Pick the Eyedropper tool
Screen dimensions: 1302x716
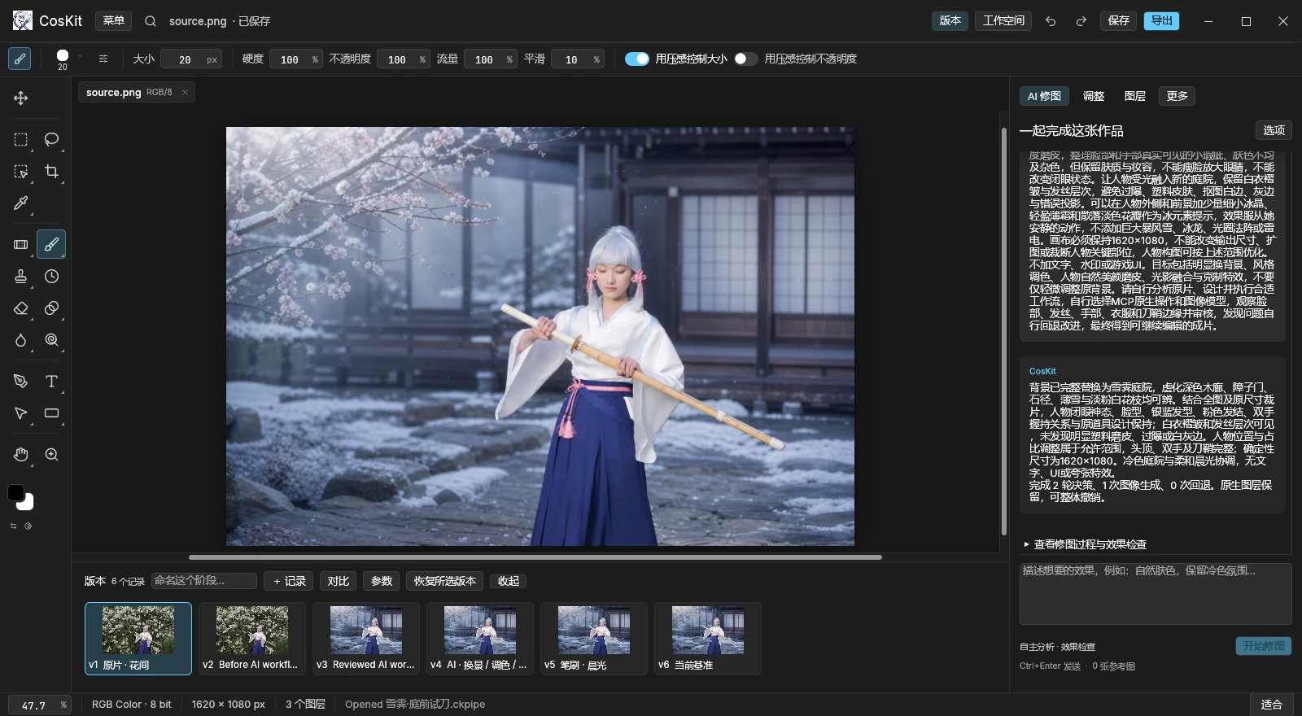[x=21, y=203]
